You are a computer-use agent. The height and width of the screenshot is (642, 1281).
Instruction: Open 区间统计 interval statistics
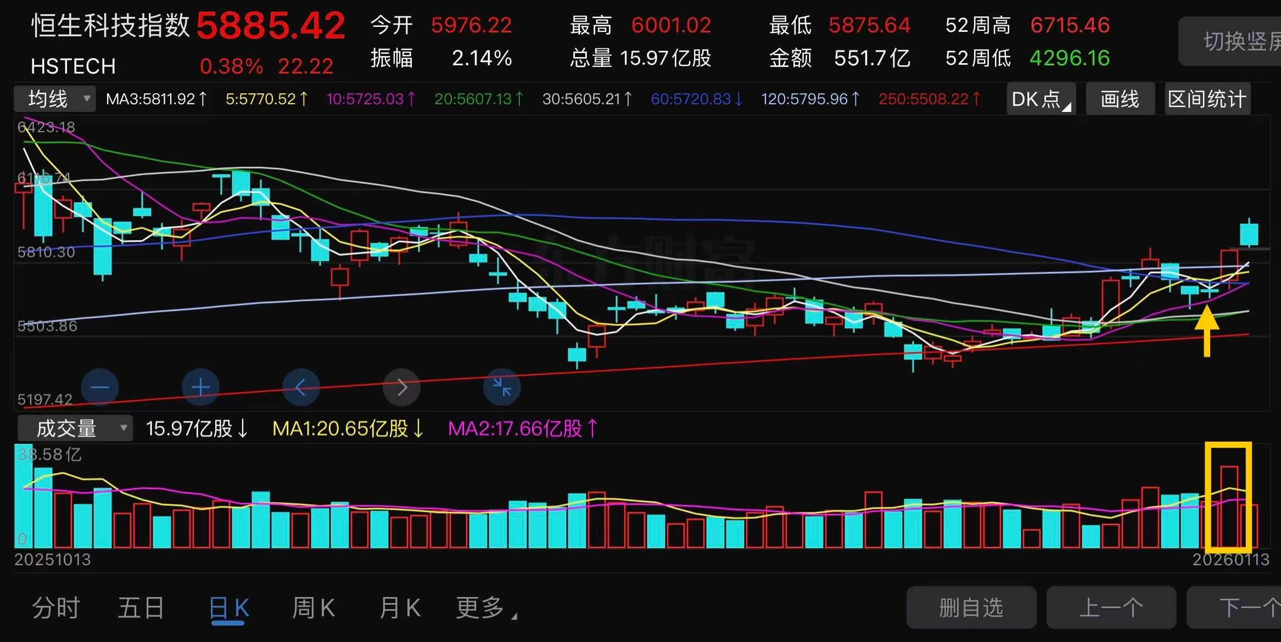(x=1206, y=99)
